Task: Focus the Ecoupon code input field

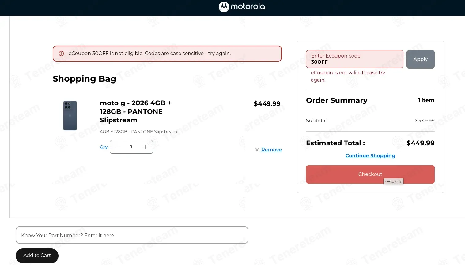Action: [355, 59]
